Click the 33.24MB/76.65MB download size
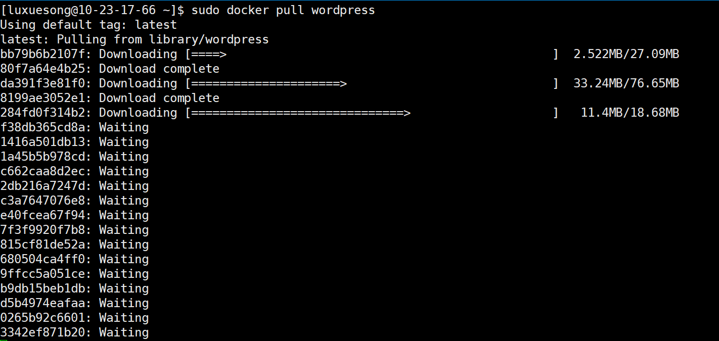The image size is (719, 341). pyautogui.click(x=626, y=83)
